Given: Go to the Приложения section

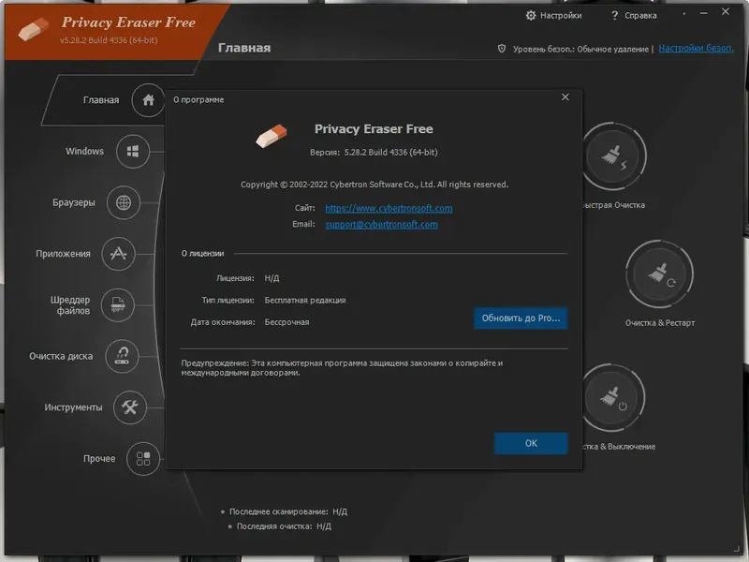Looking at the screenshot, I should 63,254.
